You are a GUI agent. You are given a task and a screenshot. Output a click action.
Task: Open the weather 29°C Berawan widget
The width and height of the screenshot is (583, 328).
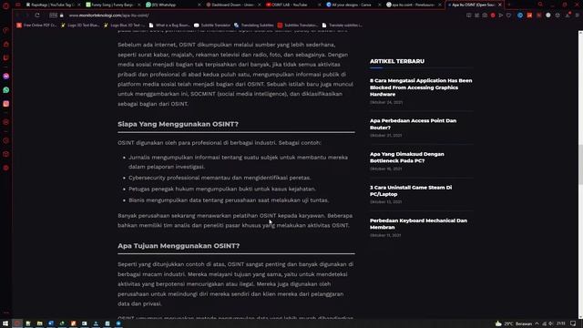tap(514, 323)
